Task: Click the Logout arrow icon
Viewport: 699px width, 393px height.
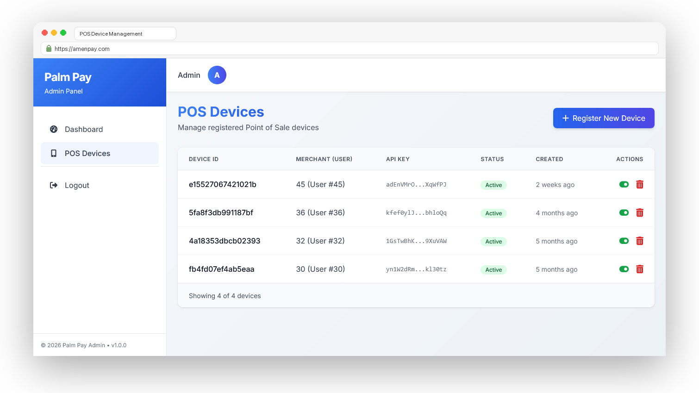Action: click(54, 185)
